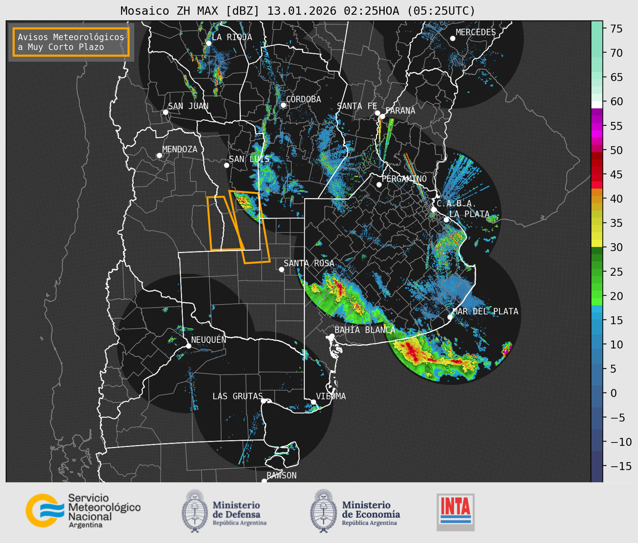Pick the white band at 60 dBZ on the colorbar
Screen dimensions: 638x543
coord(597,105)
